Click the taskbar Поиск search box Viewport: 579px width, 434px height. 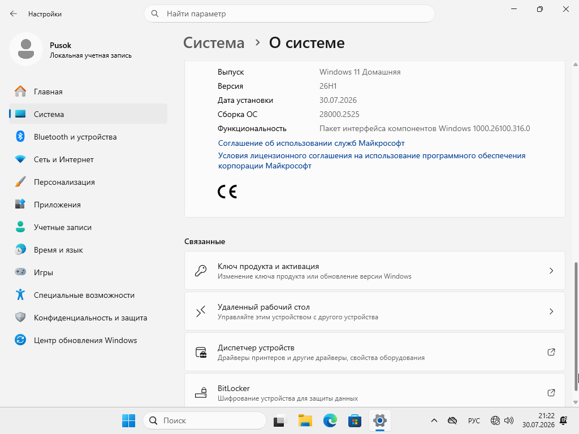click(x=205, y=420)
